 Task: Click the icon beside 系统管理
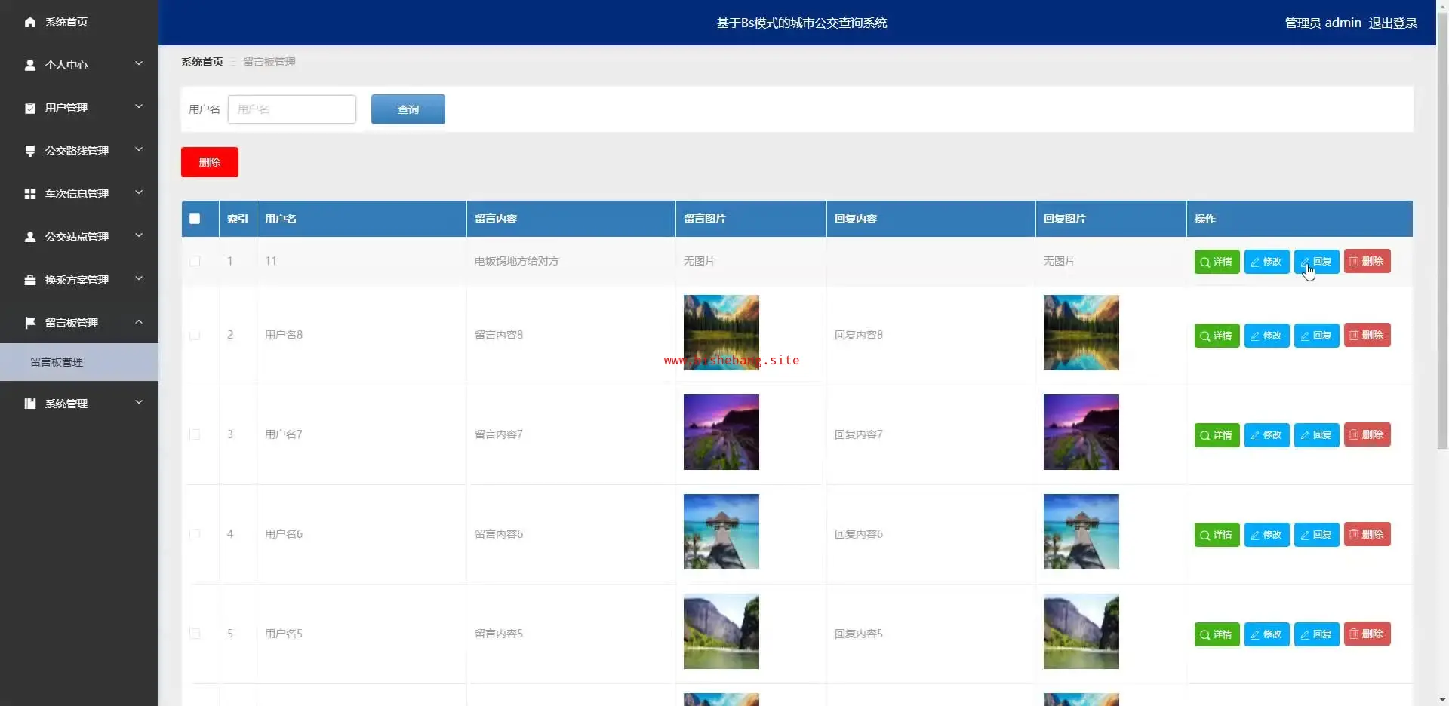coord(30,404)
